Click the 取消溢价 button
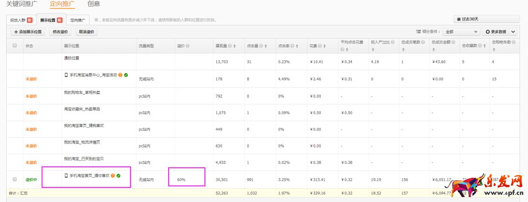 [87, 32]
